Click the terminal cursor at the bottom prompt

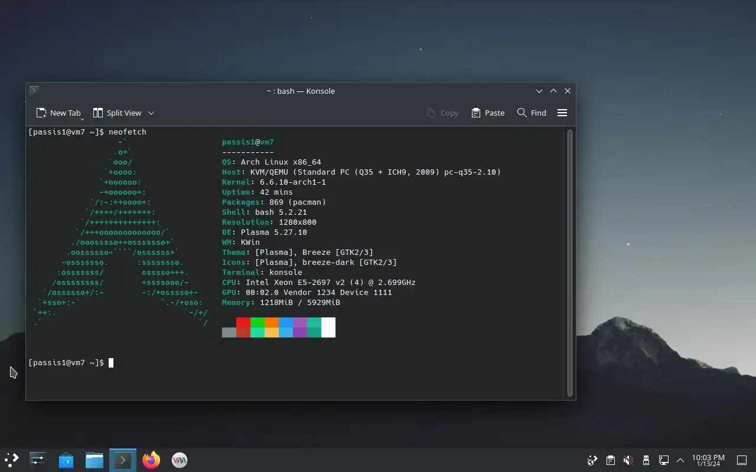tap(111, 363)
